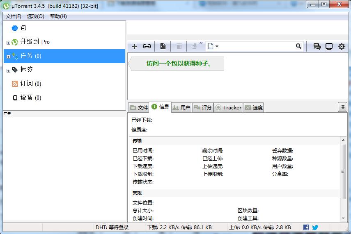Switch to the 用户 peers tab
The width and height of the screenshot is (351, 234).
click(x=181, y=107)
